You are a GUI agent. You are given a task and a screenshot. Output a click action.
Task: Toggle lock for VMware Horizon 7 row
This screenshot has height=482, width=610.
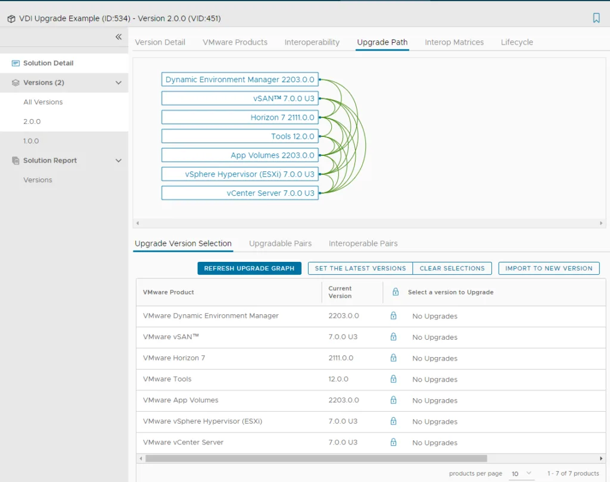click(393, 358)
